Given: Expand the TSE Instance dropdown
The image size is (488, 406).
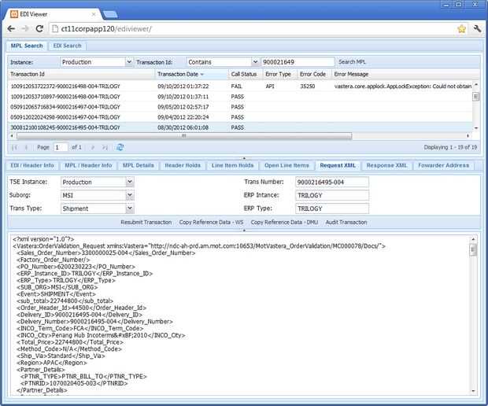Looking at the screenshot, I should click(130, 182).
